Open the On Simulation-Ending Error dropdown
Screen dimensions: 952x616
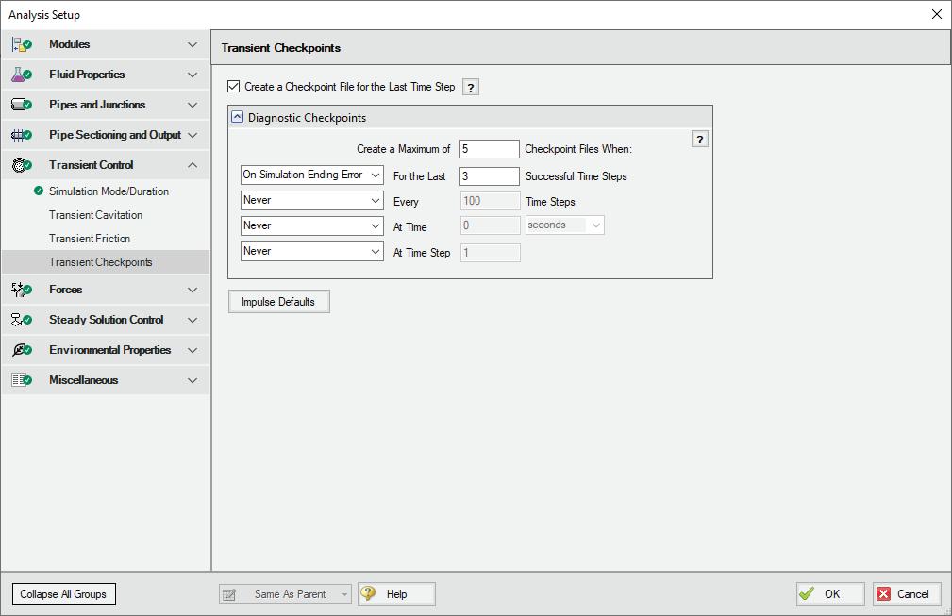[312, 175]
